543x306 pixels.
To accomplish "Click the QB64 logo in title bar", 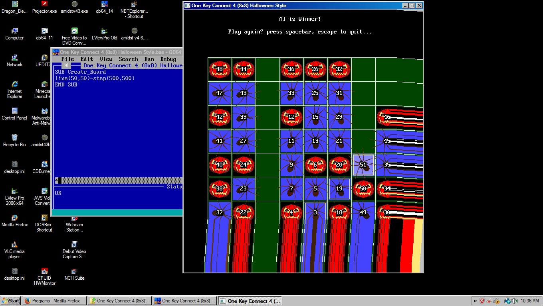I will pos(56,52).
